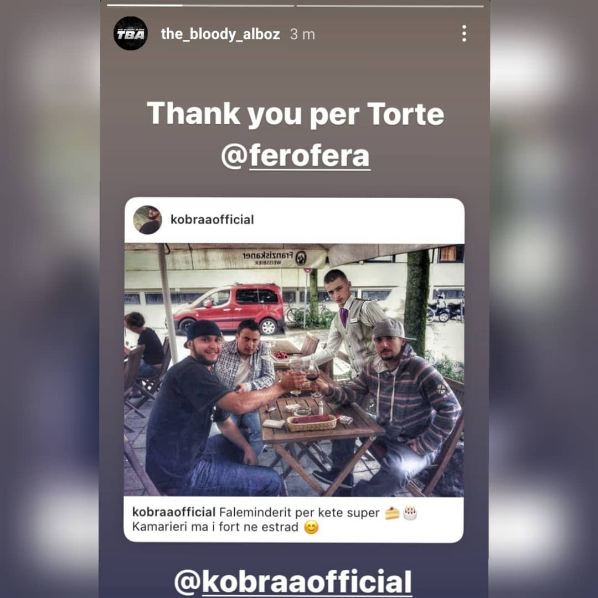Click kobraaofficial username in post header
598x598 pixels.
coord(212,220)
